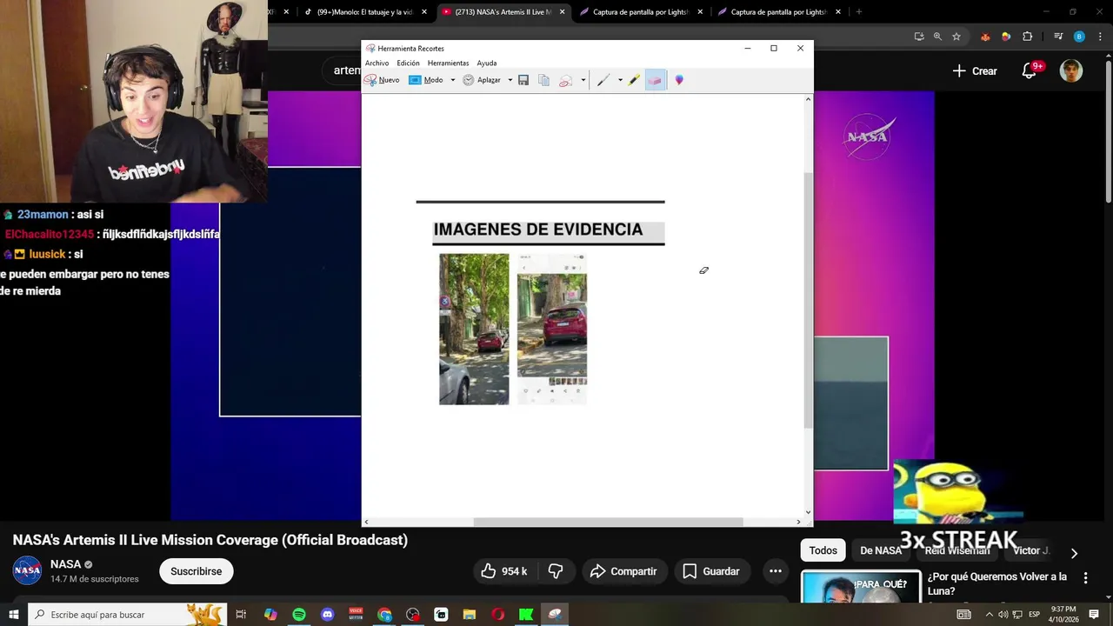Click the Modo snipping mode icon
1113x626 pixels.
pos(415,80)
